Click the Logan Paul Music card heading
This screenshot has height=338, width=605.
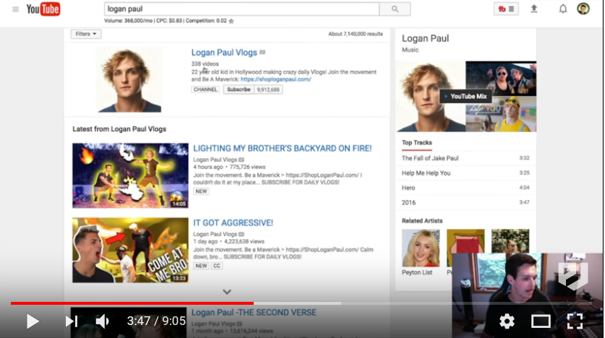[x=425, y=38]
